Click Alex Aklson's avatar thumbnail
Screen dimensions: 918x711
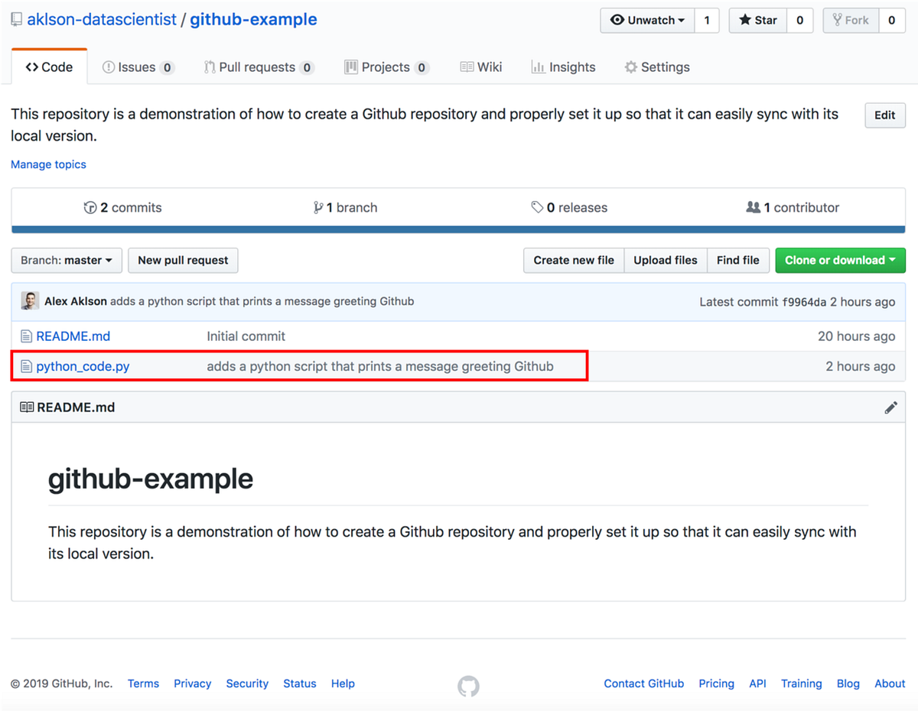pos(29,300)
